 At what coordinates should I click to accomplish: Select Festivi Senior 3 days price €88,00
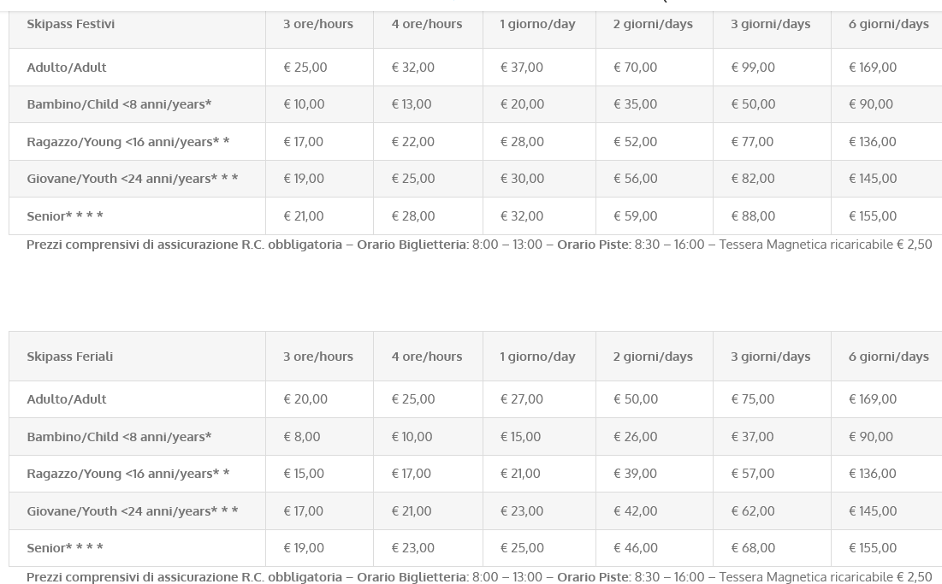point(753,216)
